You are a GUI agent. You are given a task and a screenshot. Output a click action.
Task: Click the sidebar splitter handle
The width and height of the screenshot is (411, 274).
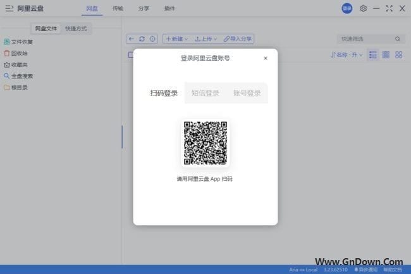point(122,137)
